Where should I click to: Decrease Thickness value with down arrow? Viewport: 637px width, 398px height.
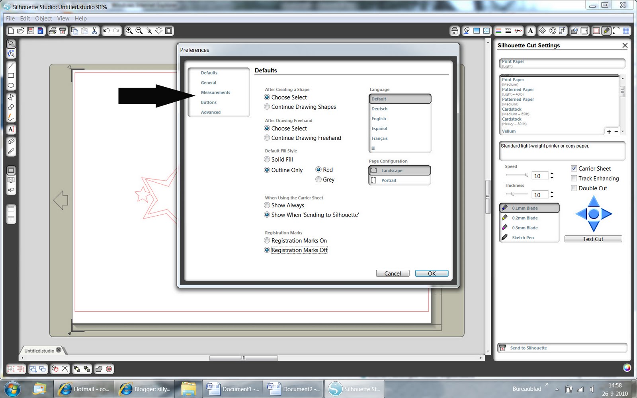point(552,197)
